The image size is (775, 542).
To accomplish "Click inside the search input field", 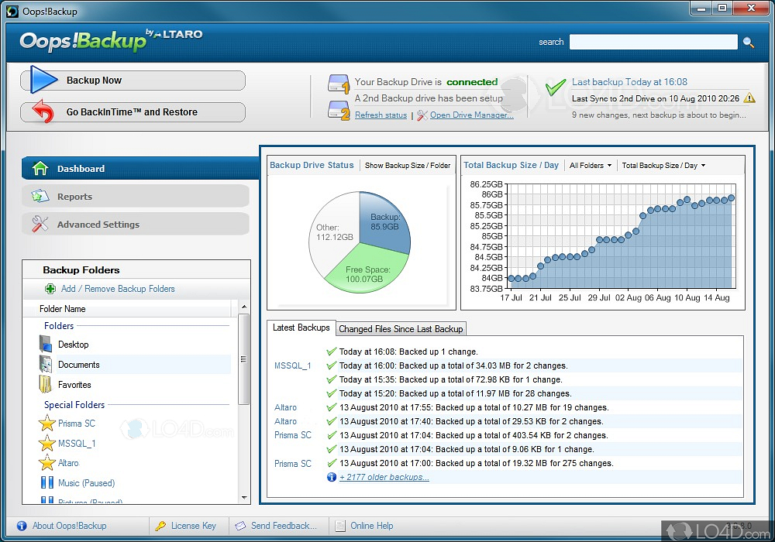I will [x=653, y=43].
